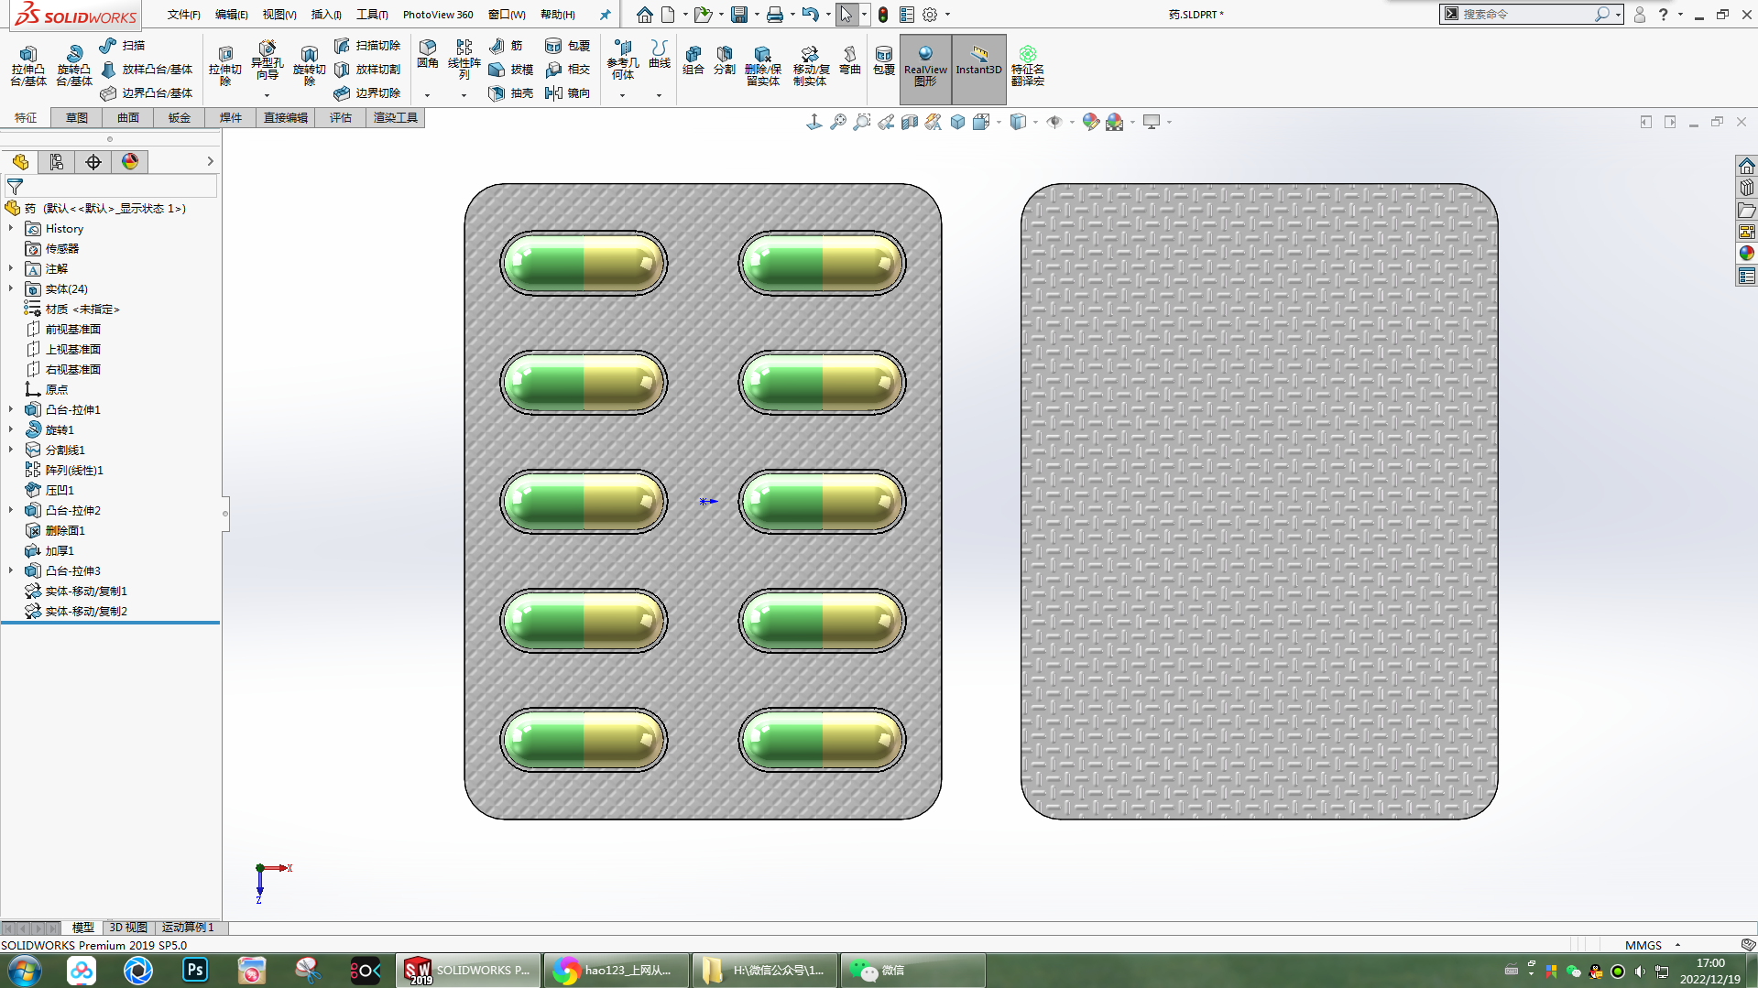The width and height of the screenshot is (1758, 988).
Task: Click the 删除/保留实体 tool
Action: pos(762,66)
